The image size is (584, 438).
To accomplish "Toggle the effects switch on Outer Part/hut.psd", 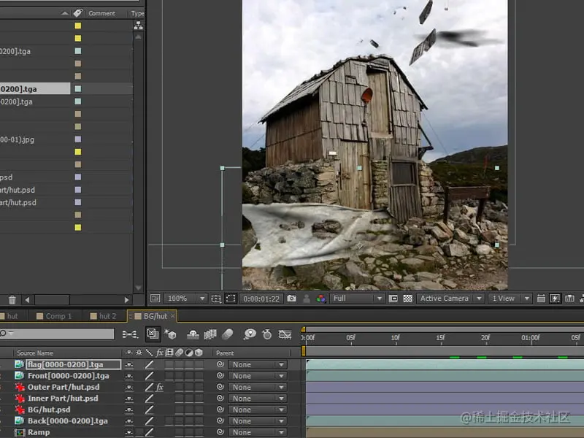I will (x=159, y=388).
